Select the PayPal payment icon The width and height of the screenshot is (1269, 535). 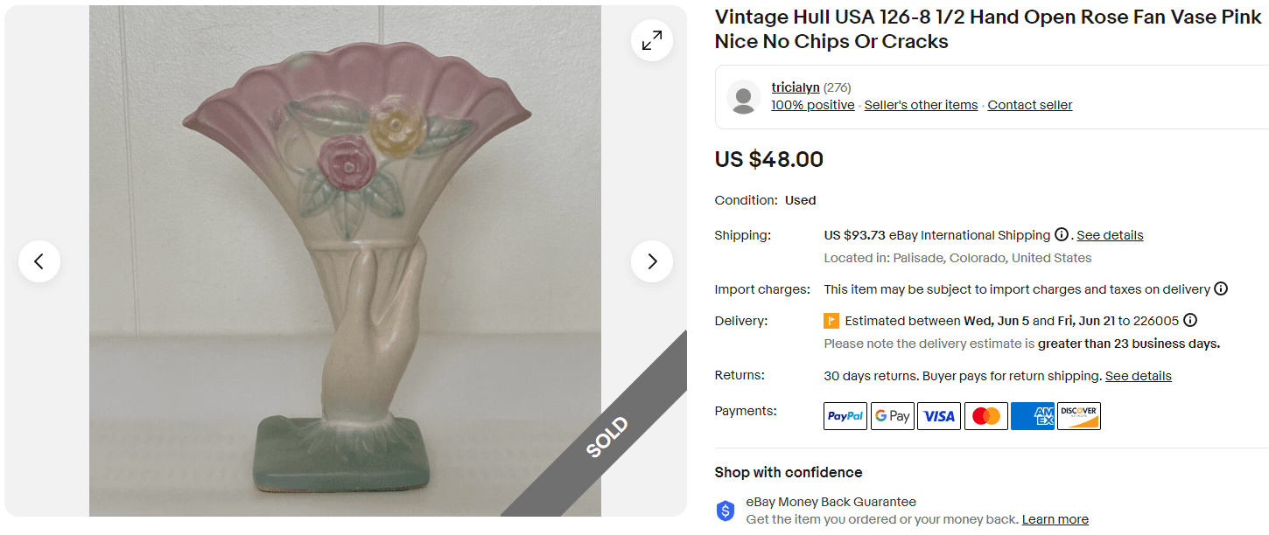[x=845, y=415]
